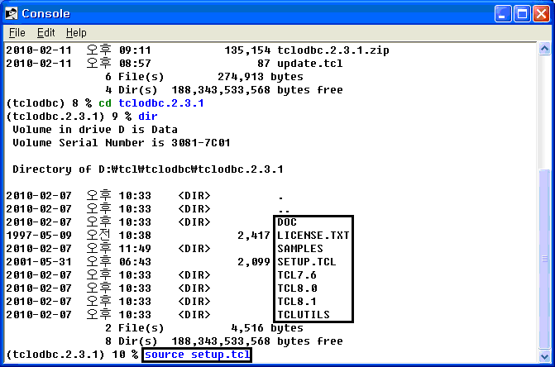Viewport: 555px width, 367px height.
Task: Click the 'cd' command text
Action: tap(105, 103)
